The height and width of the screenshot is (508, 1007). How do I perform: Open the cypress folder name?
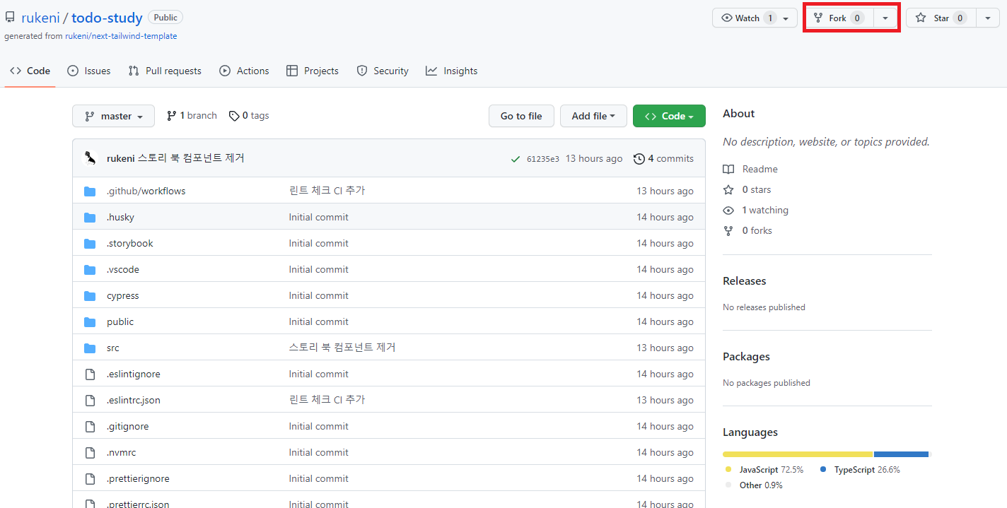click(122, 295)
